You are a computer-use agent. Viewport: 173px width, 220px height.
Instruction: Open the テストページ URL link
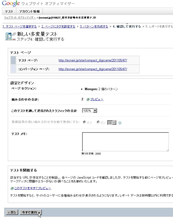coord(93,60)
